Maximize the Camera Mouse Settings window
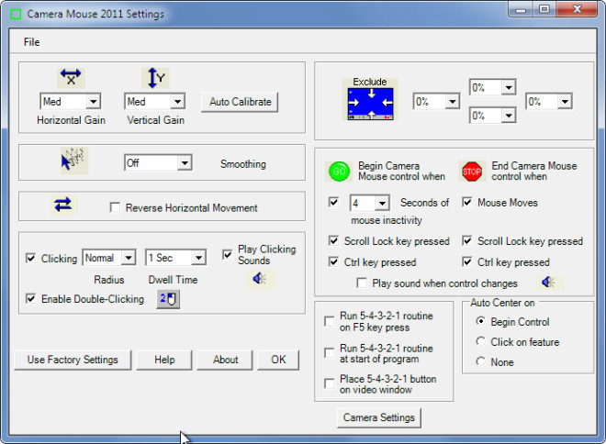This screenshot has height=444, width=606. click(x=544, y=10)
